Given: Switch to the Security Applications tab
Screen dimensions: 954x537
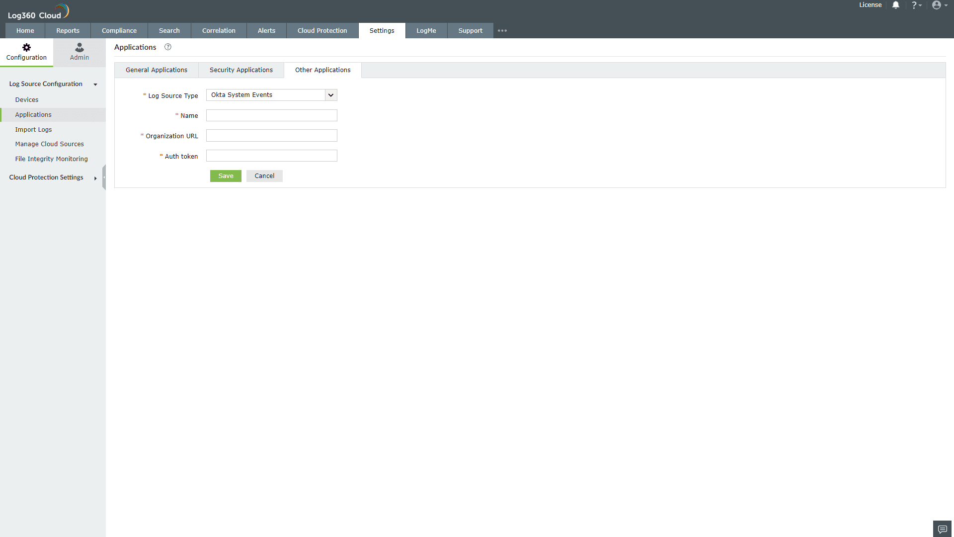Looking at the screenshot, I should click(241, 70).
